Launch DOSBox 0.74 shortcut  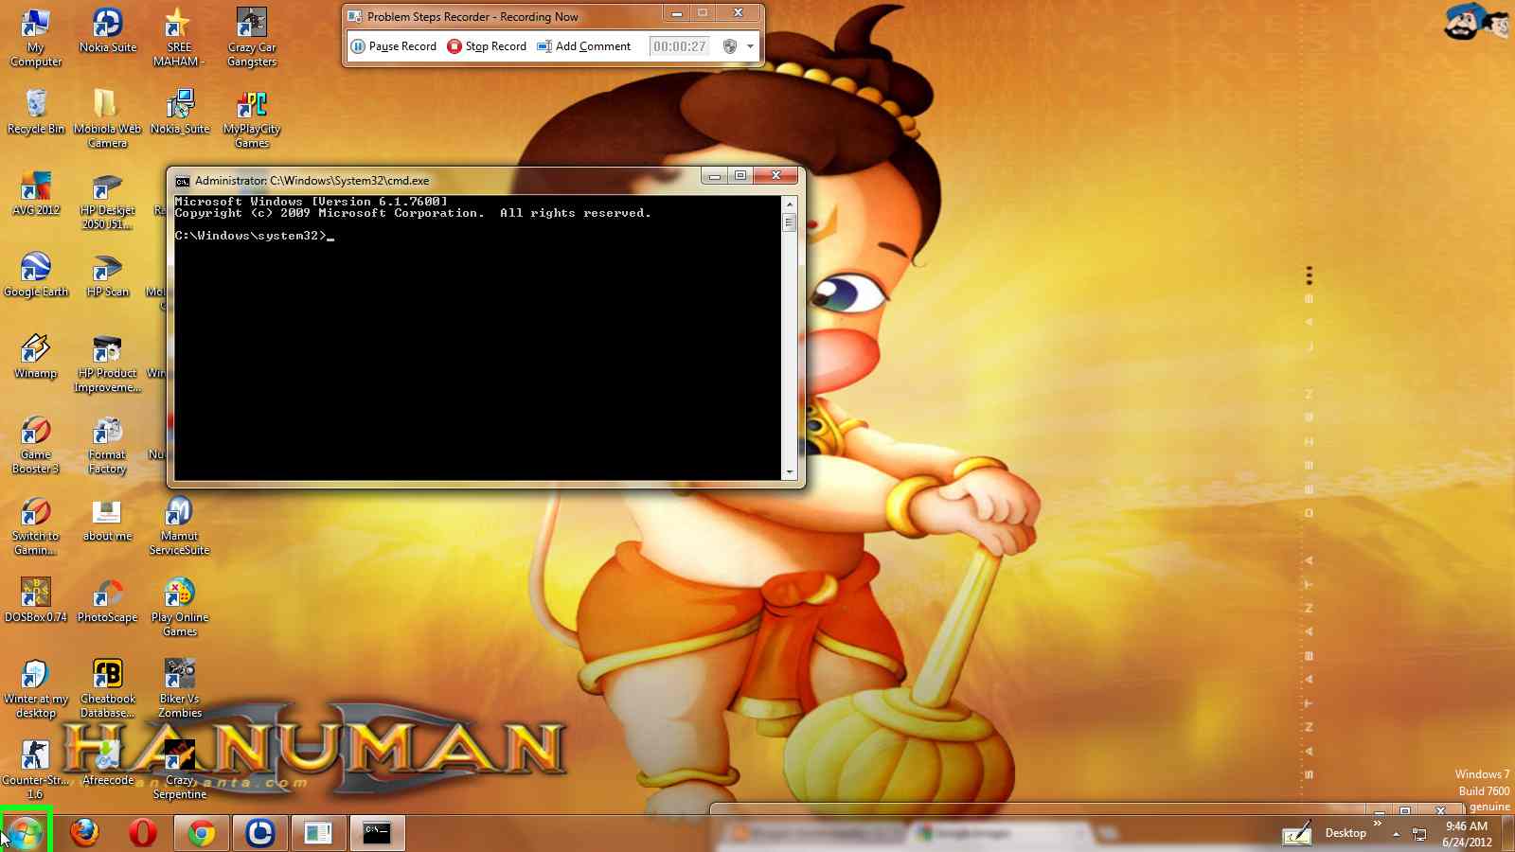(36, 601)
